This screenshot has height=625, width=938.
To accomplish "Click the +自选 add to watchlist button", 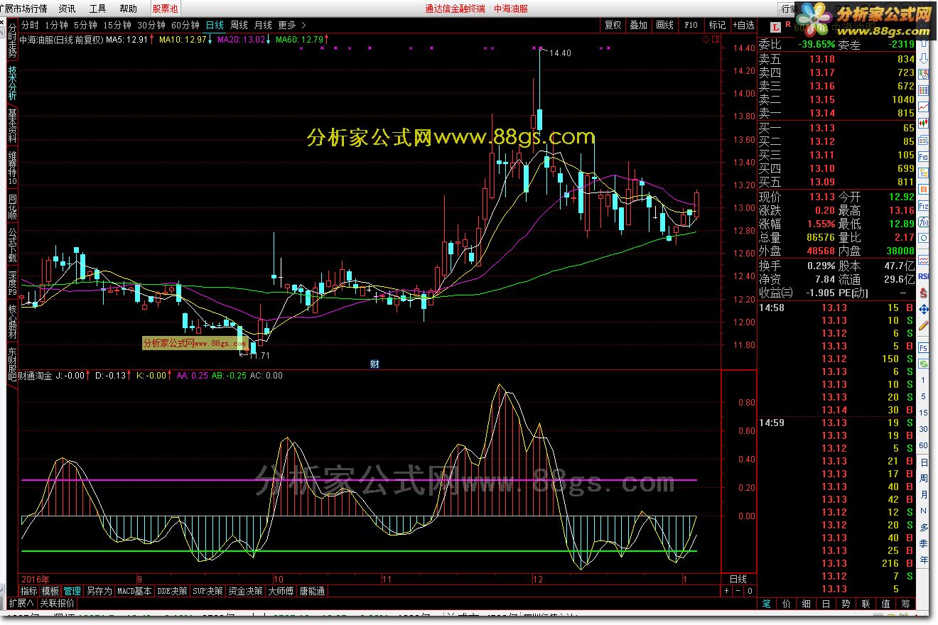I will pos(743,25).
